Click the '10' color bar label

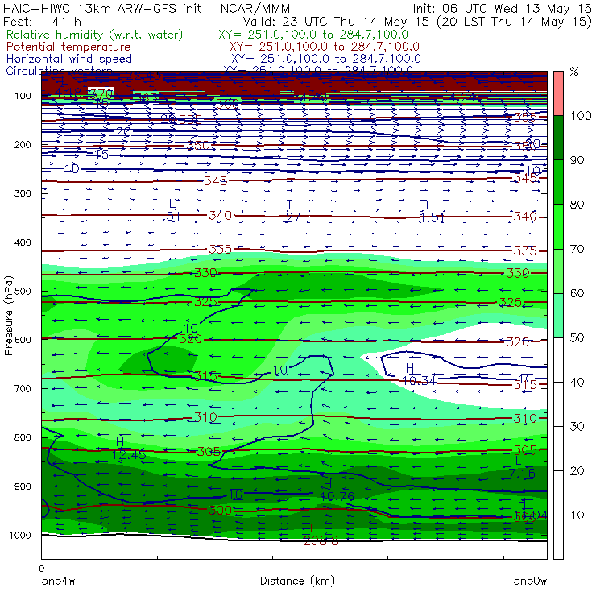(577, 515)
